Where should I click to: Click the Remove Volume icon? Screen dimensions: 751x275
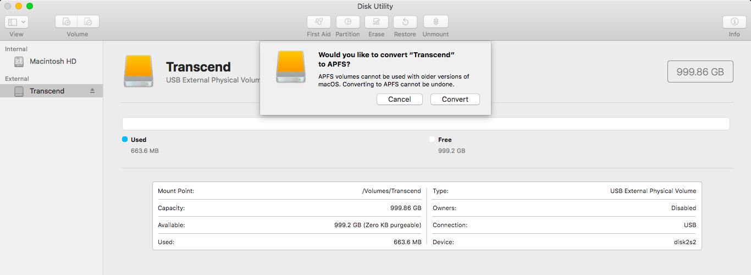pos(89,22)
